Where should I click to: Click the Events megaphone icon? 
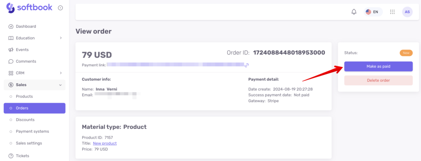pyautogui.click(x=11, y=50)
